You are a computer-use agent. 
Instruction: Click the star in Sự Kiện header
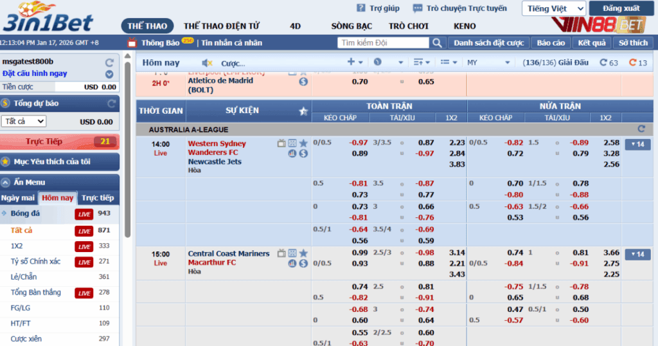click(303, 111)
